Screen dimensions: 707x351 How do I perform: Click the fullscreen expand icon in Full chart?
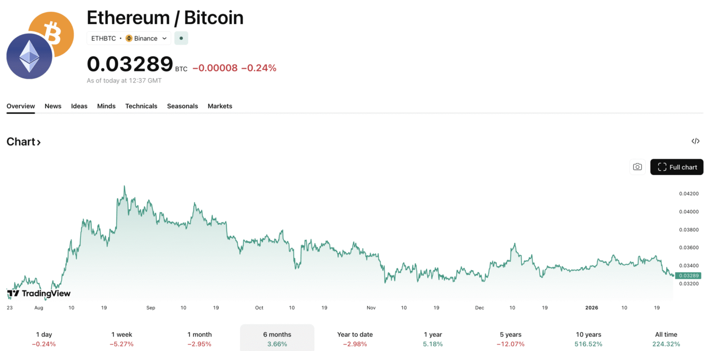pyautogui.click(x=663, y=167)
